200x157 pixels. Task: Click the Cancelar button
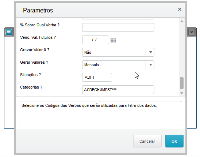(x=147, y=141)
